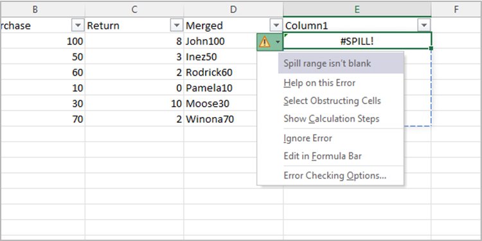The height and width of the screenshot is (241, 482).
Task: Open the warning icon's dropdown arrow
Action: click(278, 42)
